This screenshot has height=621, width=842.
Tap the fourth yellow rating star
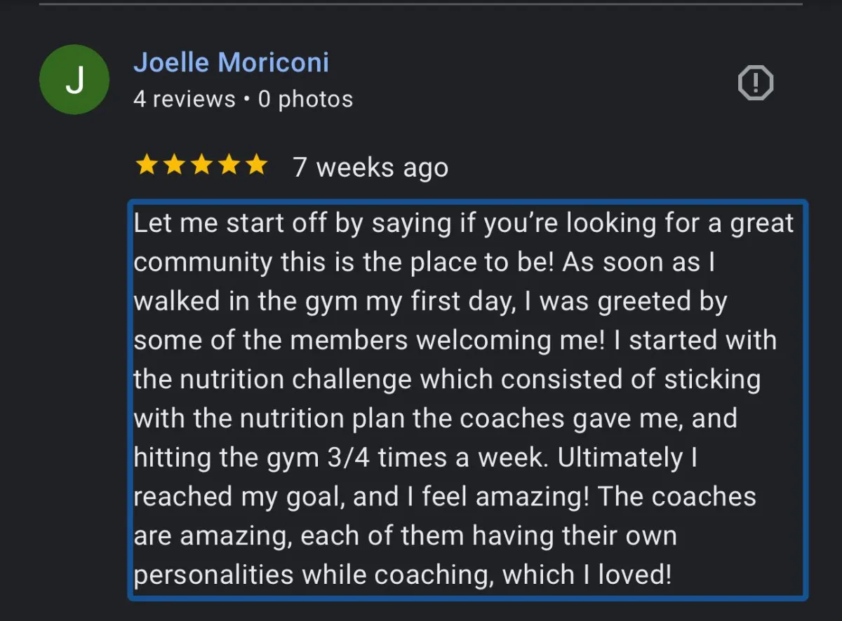(229, 166)
